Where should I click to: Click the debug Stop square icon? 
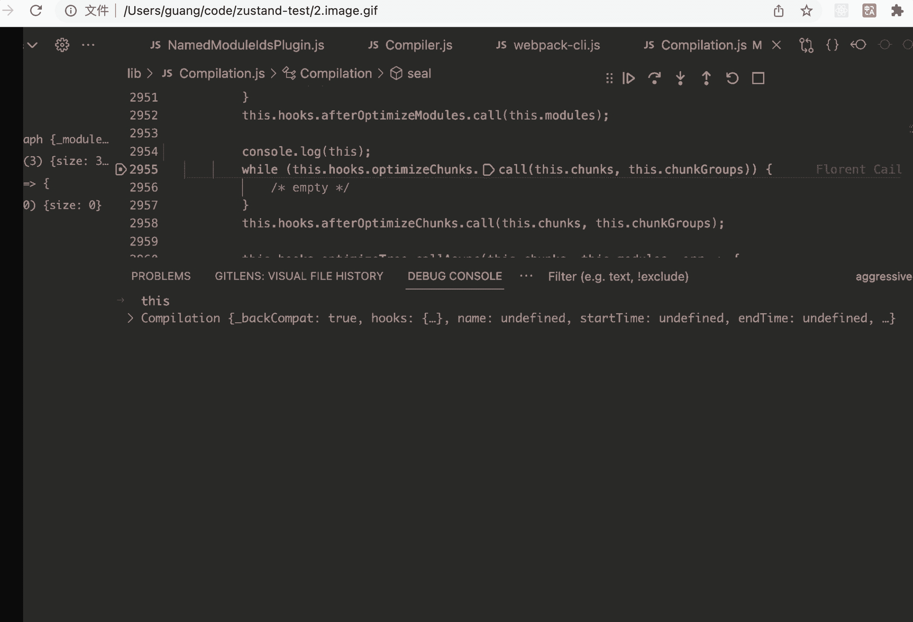click(758, 79)
